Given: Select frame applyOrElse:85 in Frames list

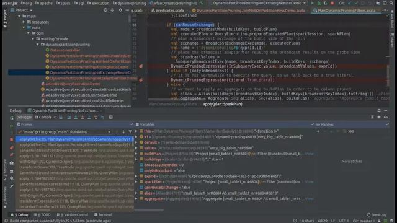Looking at the screenshot, I should (x=74, y=139).
